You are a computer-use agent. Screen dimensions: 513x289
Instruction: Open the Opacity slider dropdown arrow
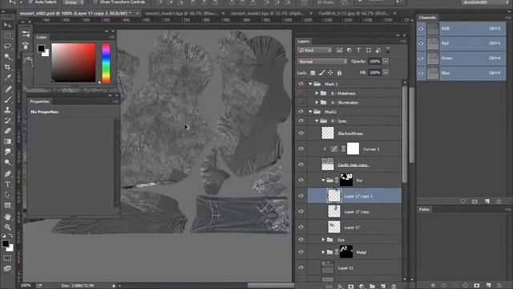click(386, 62)
